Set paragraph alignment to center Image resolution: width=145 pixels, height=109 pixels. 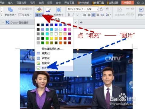click(89, 15)
